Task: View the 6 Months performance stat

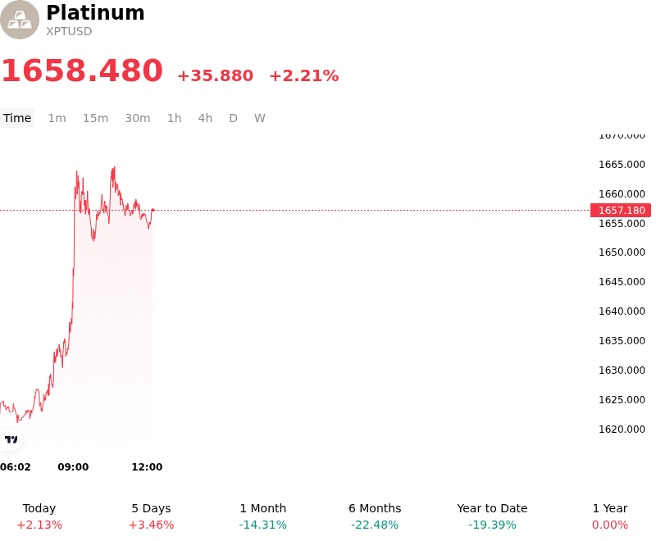Action: point(375,516)
